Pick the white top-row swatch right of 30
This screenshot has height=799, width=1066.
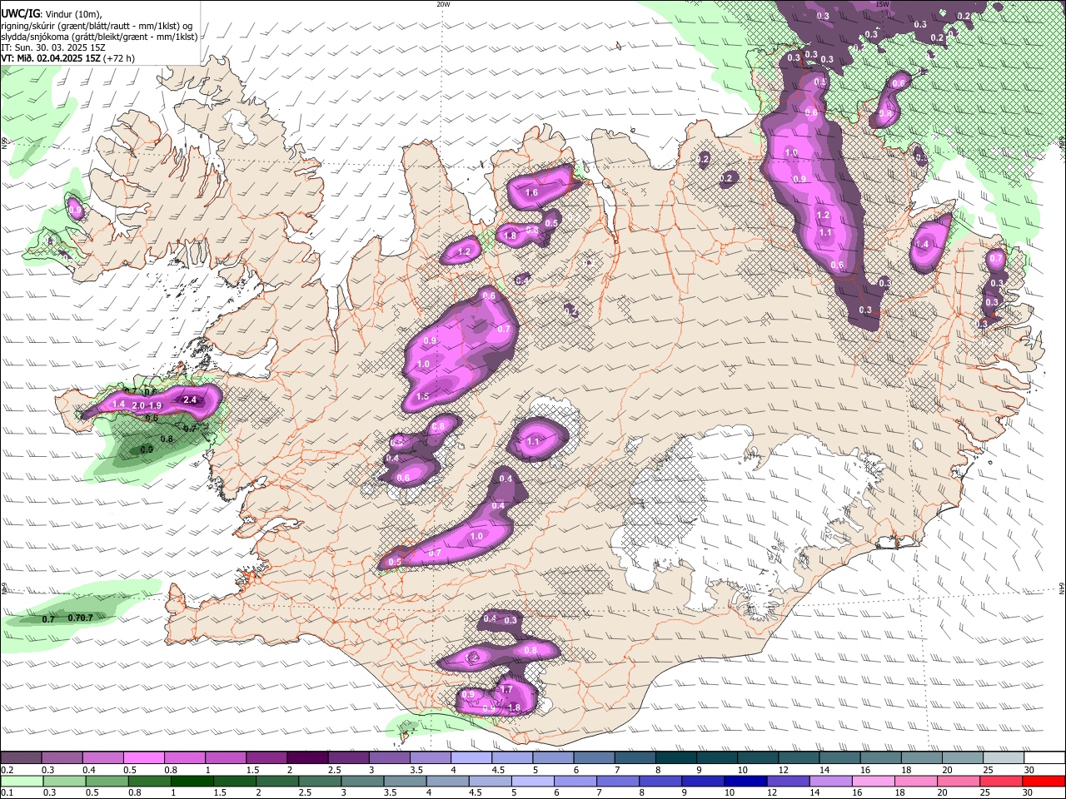click(1044, 758)
